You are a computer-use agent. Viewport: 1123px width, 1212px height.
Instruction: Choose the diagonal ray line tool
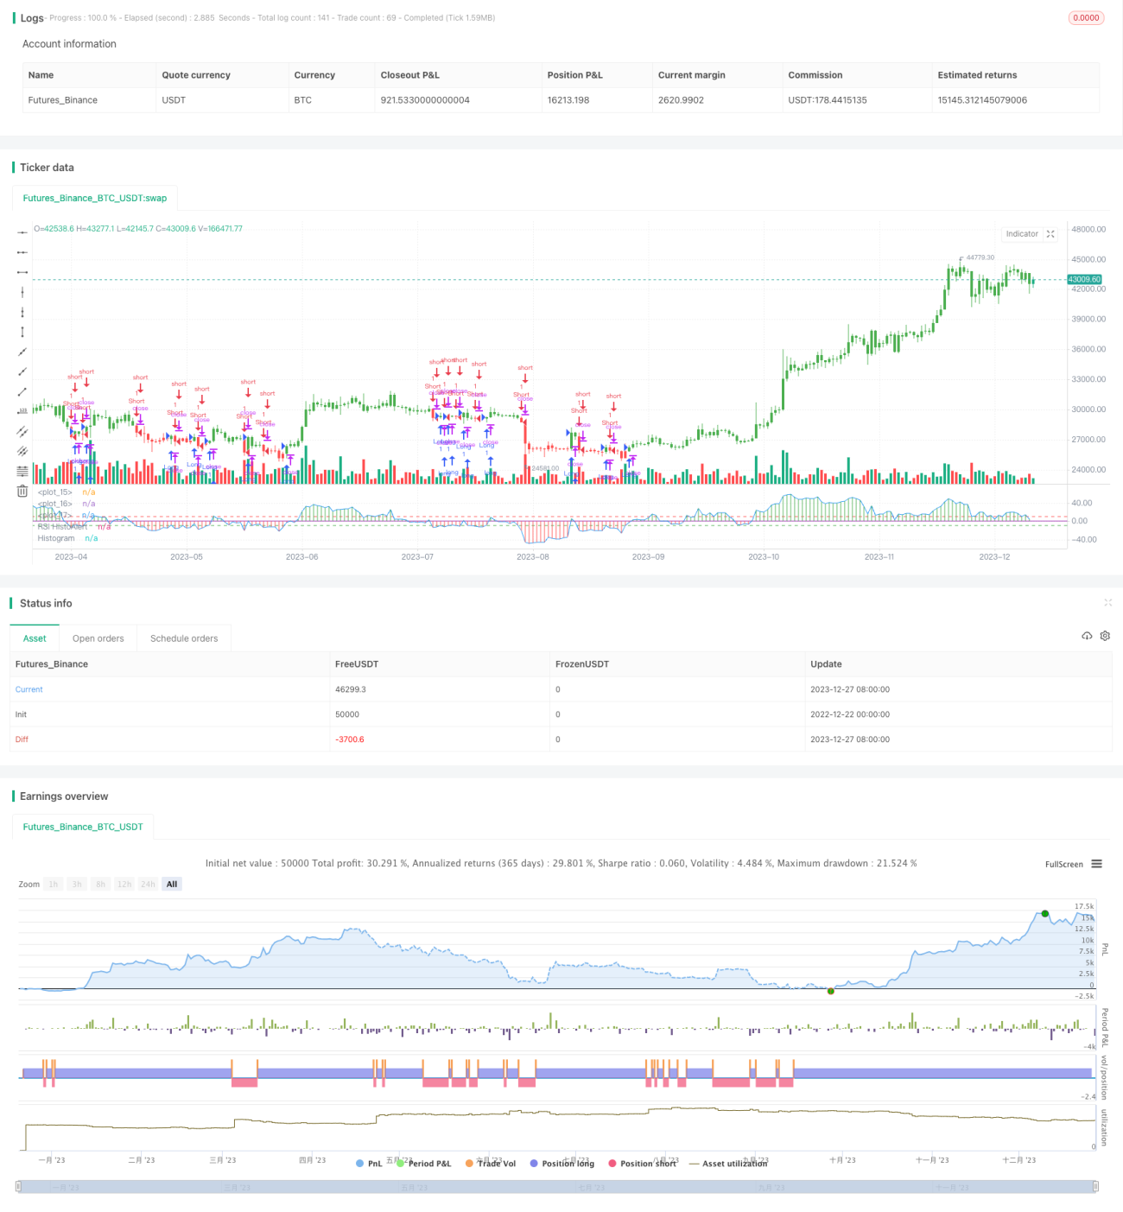(22, 371)
